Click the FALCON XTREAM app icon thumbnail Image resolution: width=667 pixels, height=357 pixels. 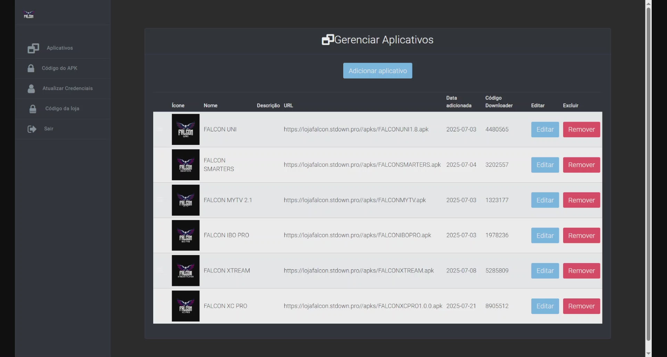click(186, 271)
